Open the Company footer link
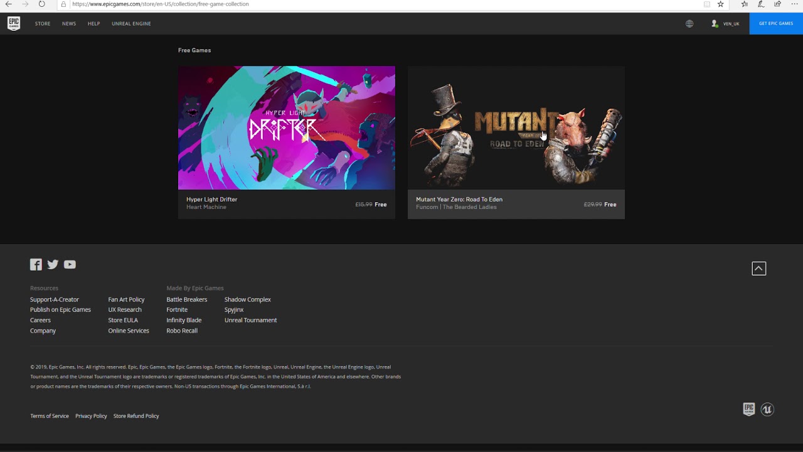Screen dimensions: 803x452 [43, 330]
